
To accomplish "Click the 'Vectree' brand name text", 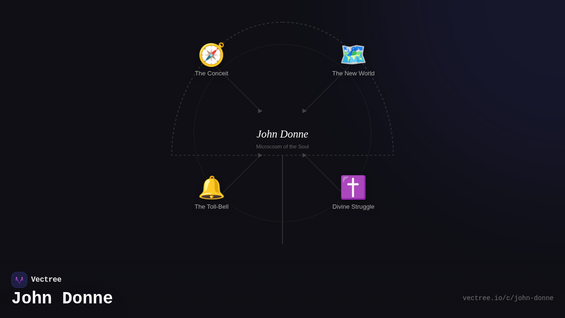I will [x=46, y=280].
